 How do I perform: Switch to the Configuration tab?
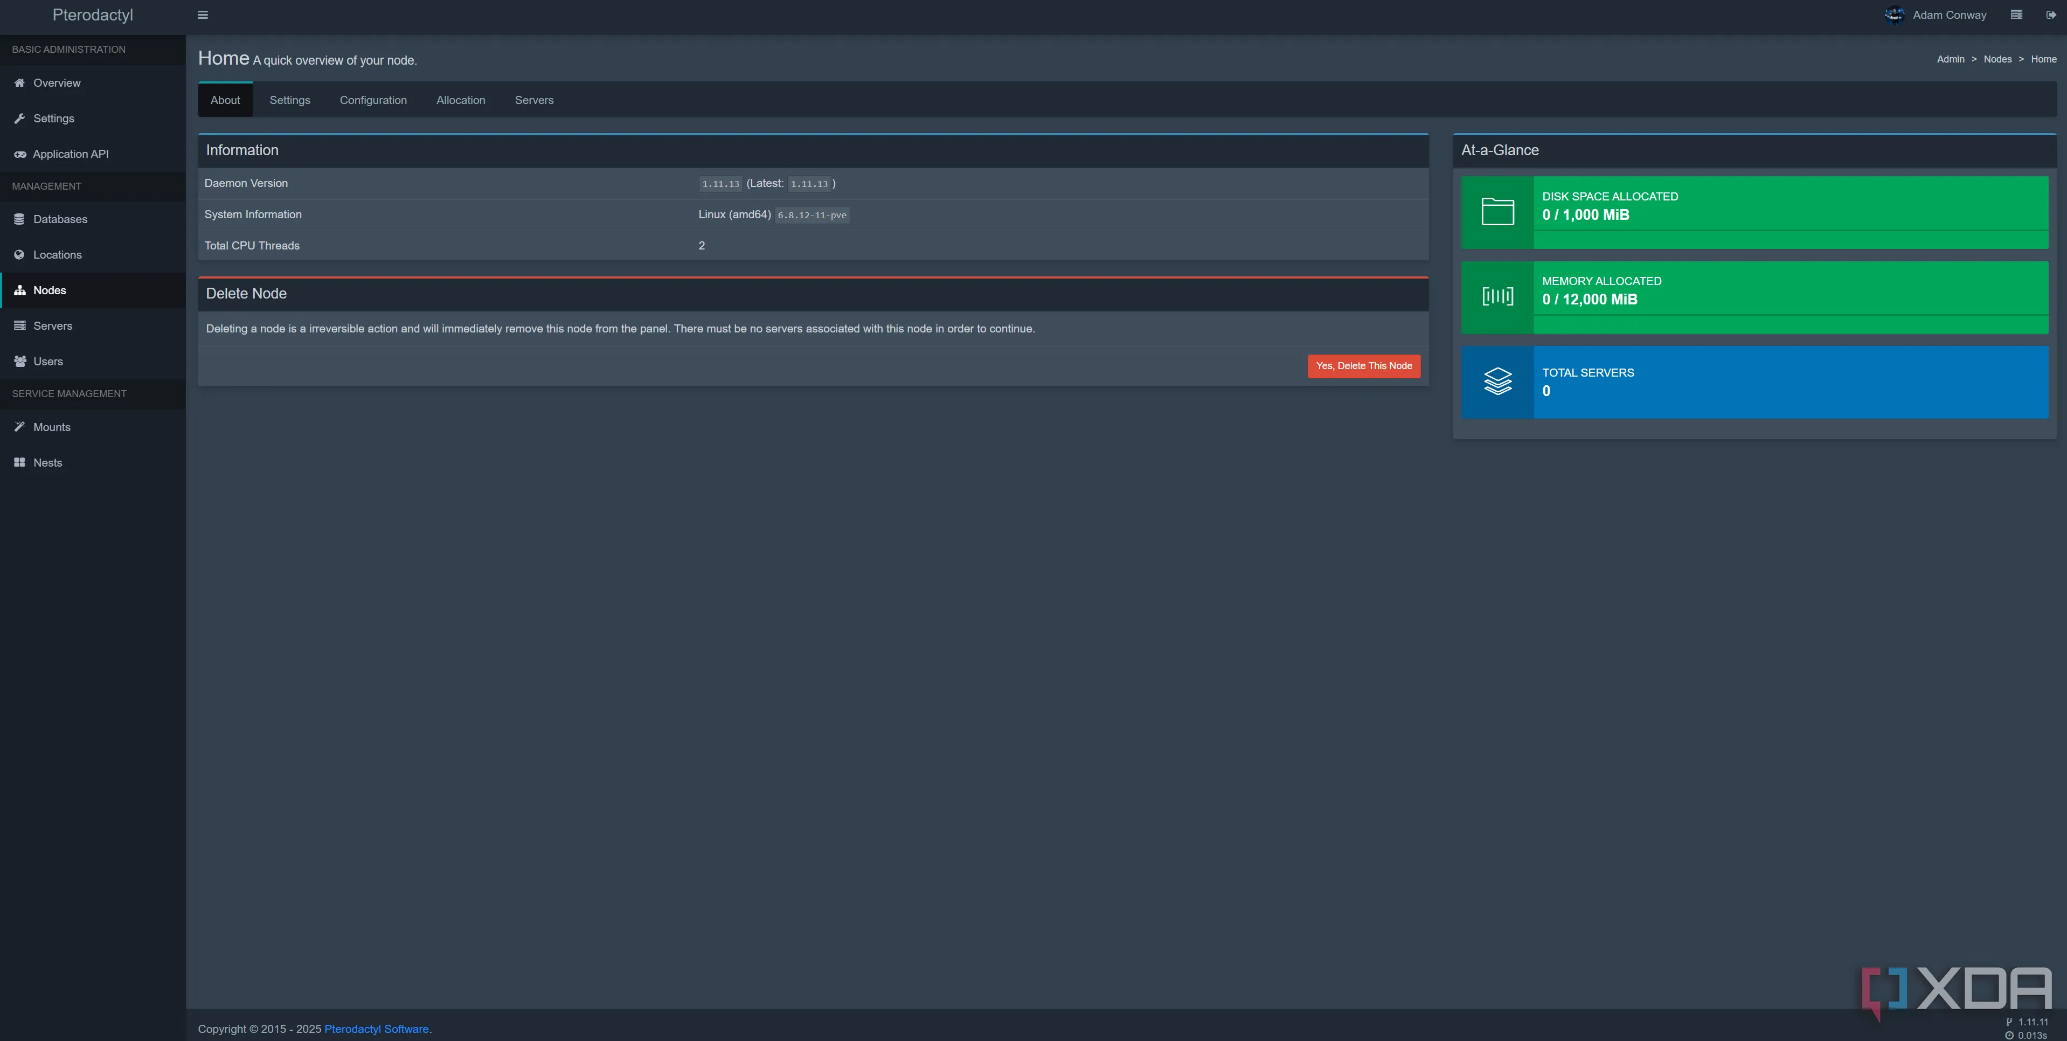373,100
